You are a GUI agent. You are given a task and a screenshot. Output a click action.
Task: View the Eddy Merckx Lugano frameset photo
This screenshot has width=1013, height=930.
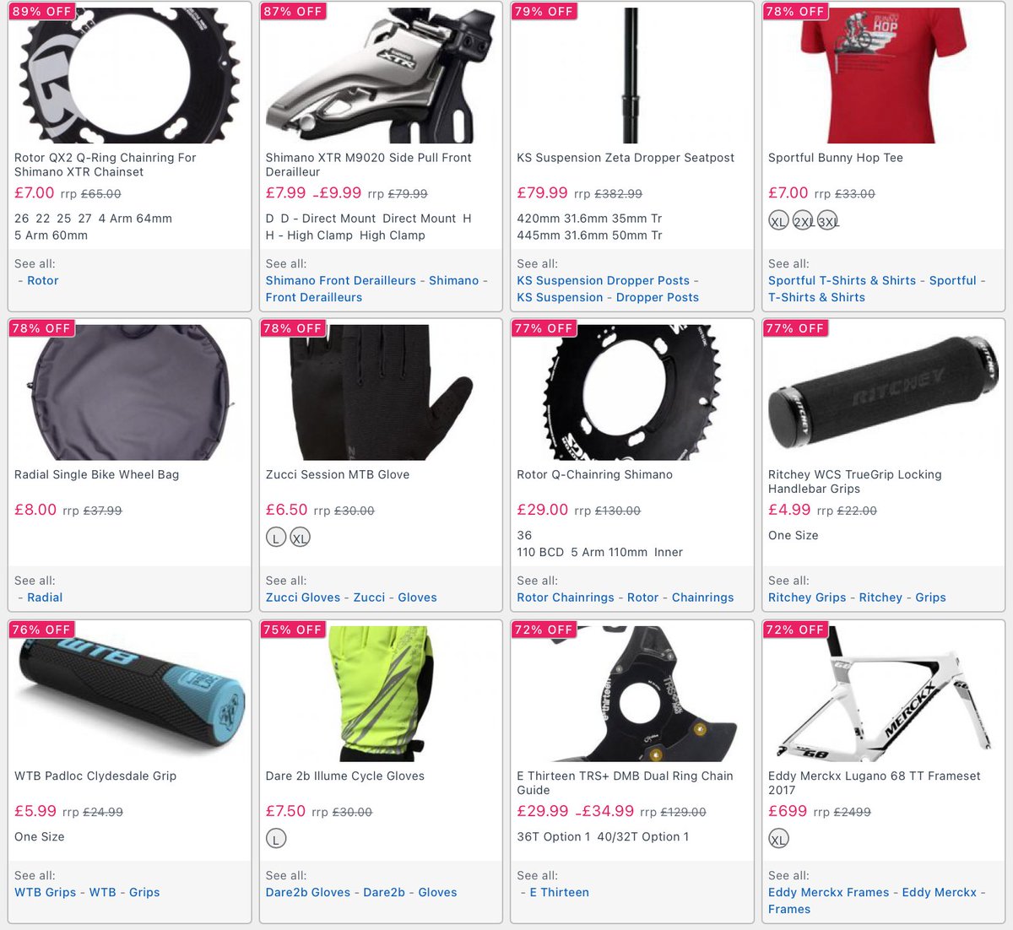pyautogui.click(x=883, y=694)
